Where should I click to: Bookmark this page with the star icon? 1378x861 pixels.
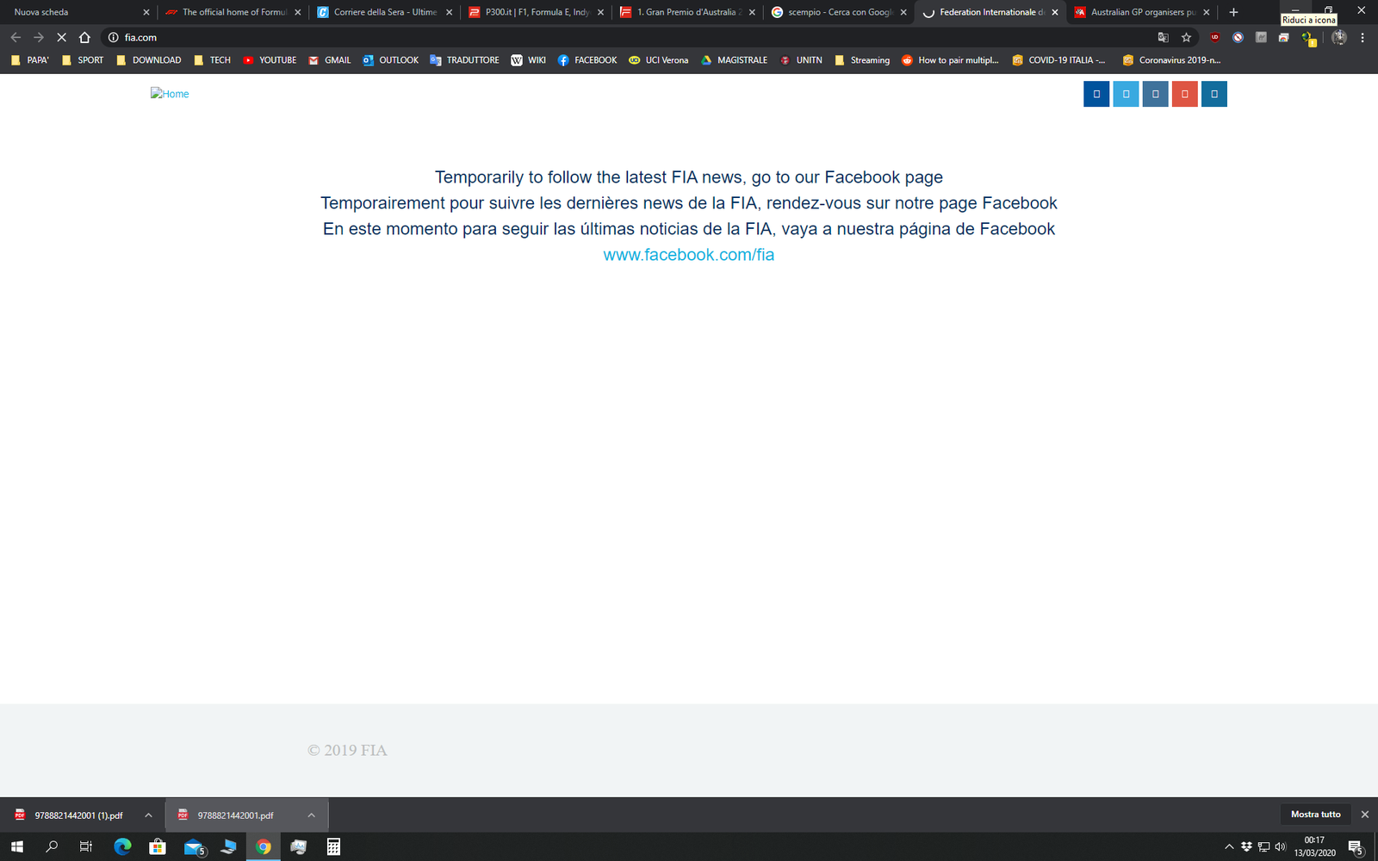1186,38
